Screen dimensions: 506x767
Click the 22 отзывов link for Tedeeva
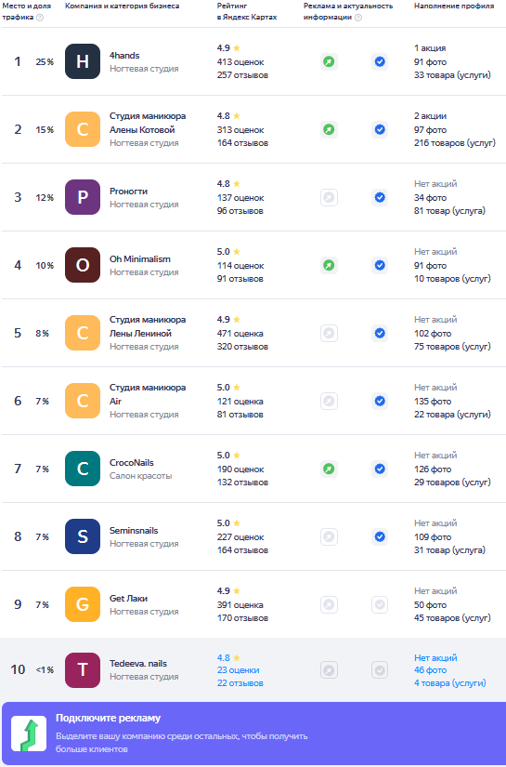point(240,683)
